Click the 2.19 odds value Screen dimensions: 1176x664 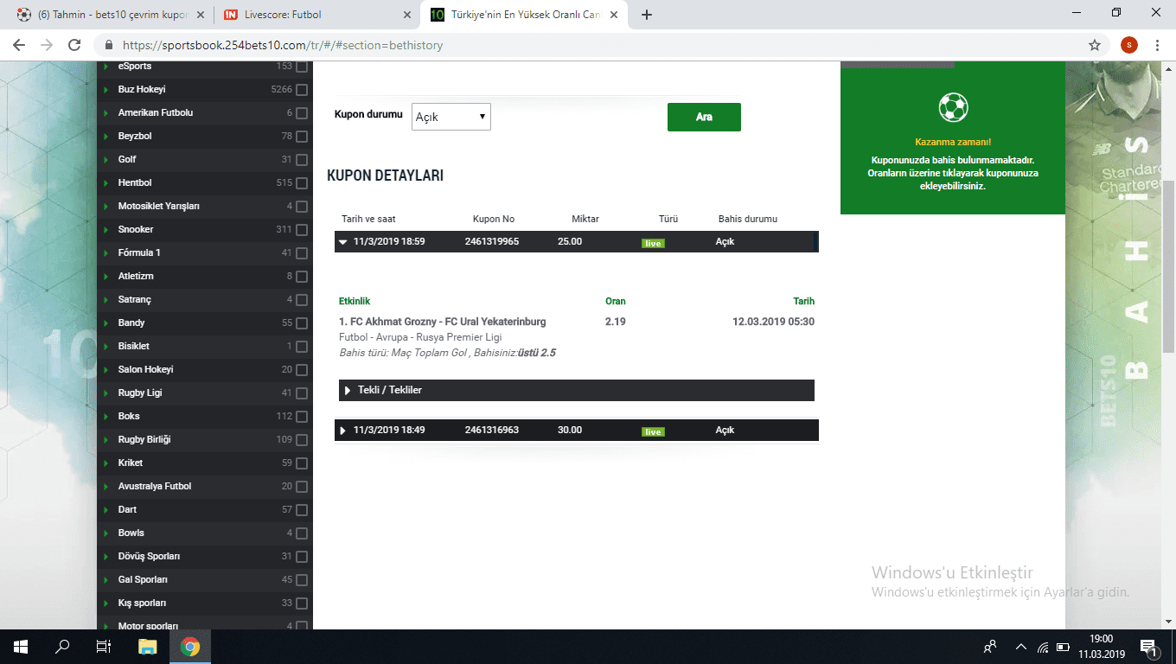click(616, 322)
